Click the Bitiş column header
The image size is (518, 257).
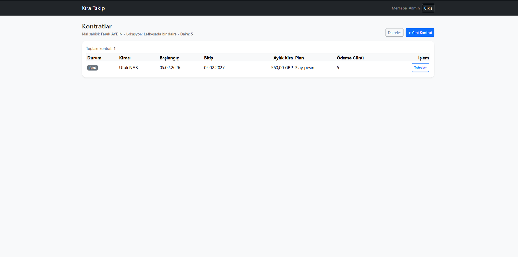[x=208, y=58]
